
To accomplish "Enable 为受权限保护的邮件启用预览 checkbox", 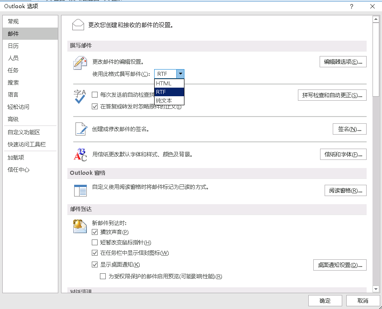I will (x=103, y=276).
